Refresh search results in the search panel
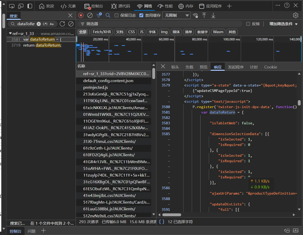The width and height of the screenshot is (303, 235). [x=62, y=24]
